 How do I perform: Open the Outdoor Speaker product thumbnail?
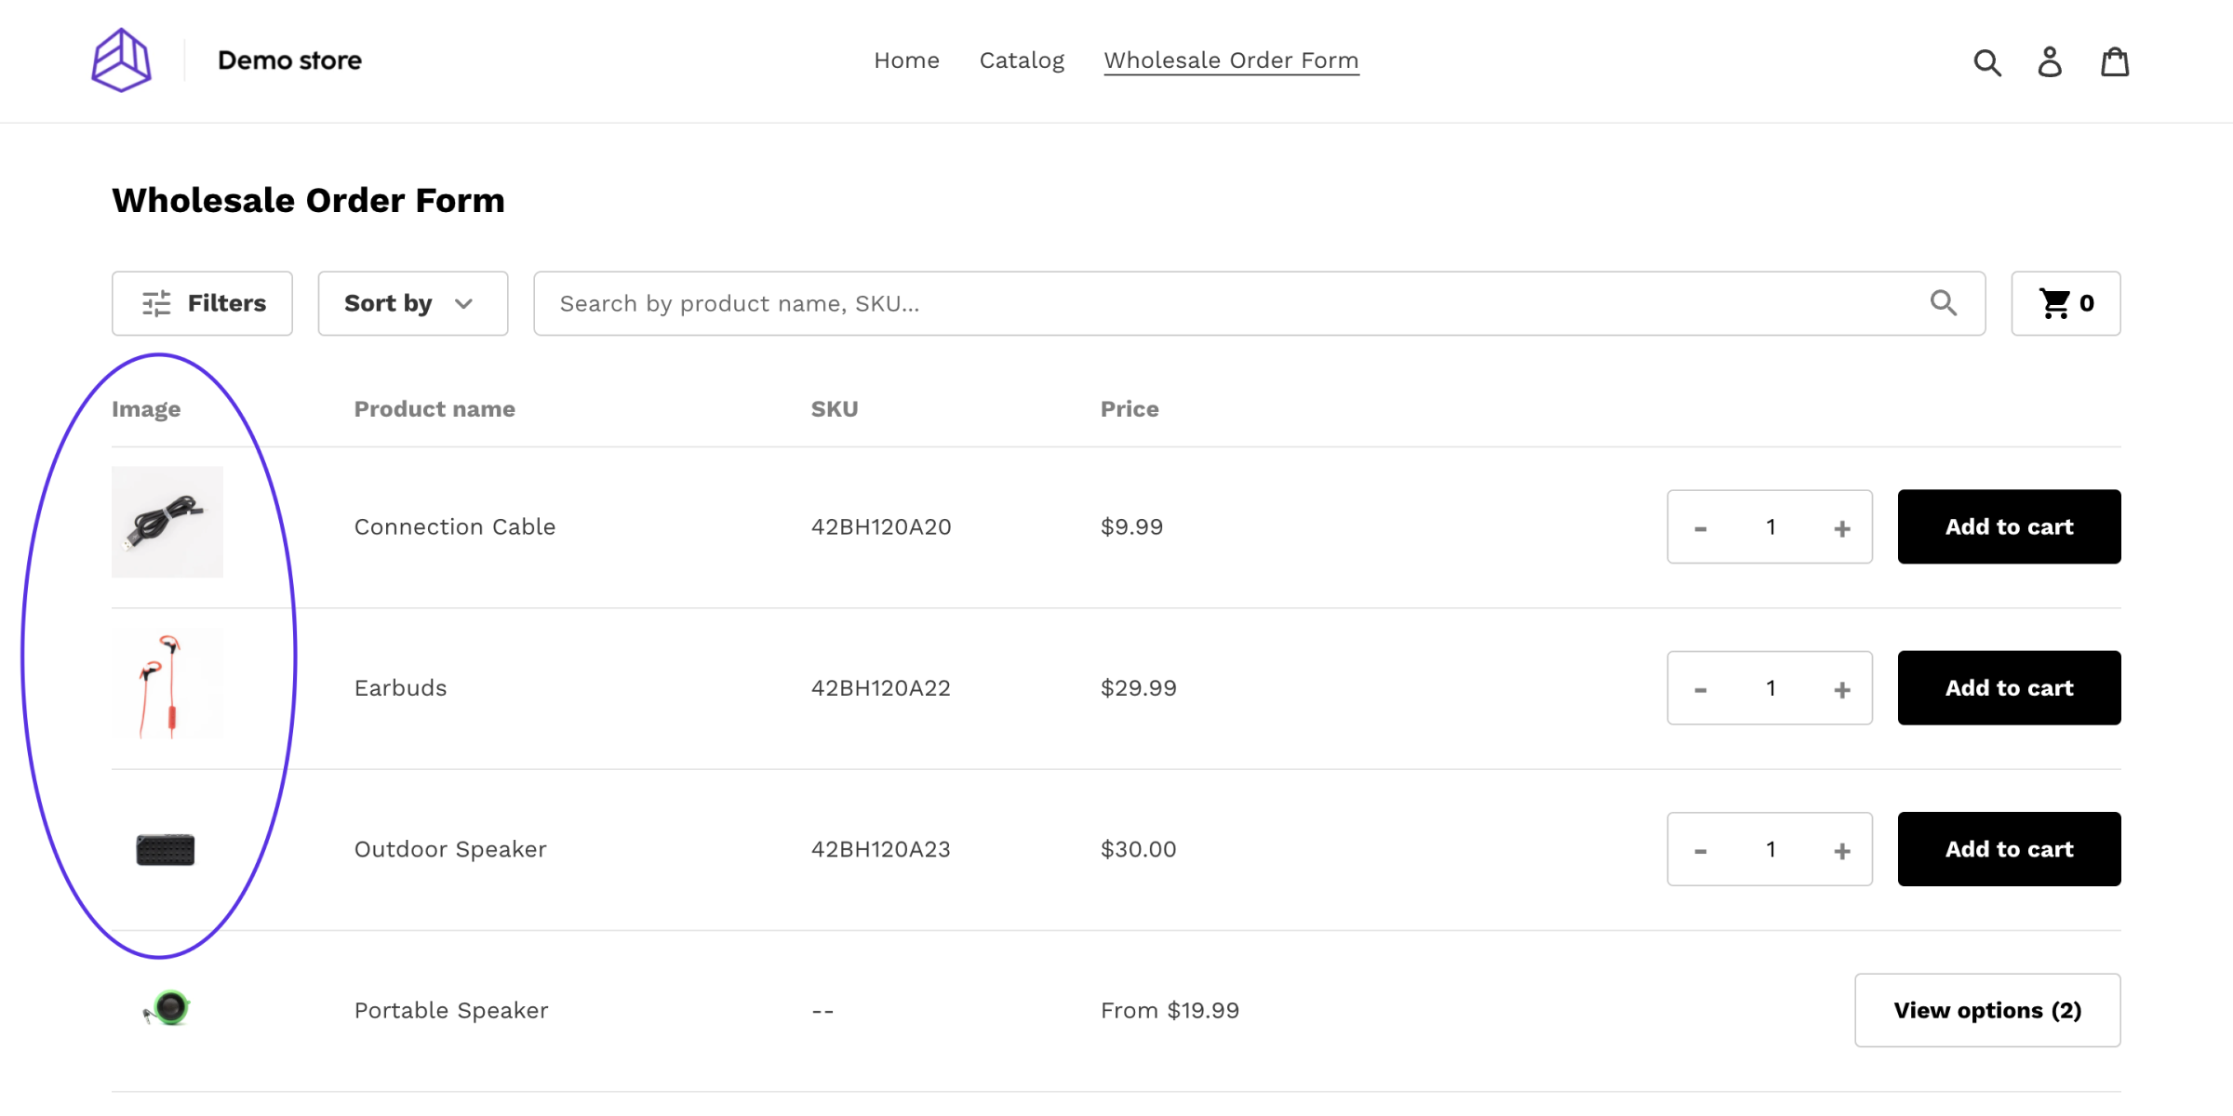tap(166, 849)
